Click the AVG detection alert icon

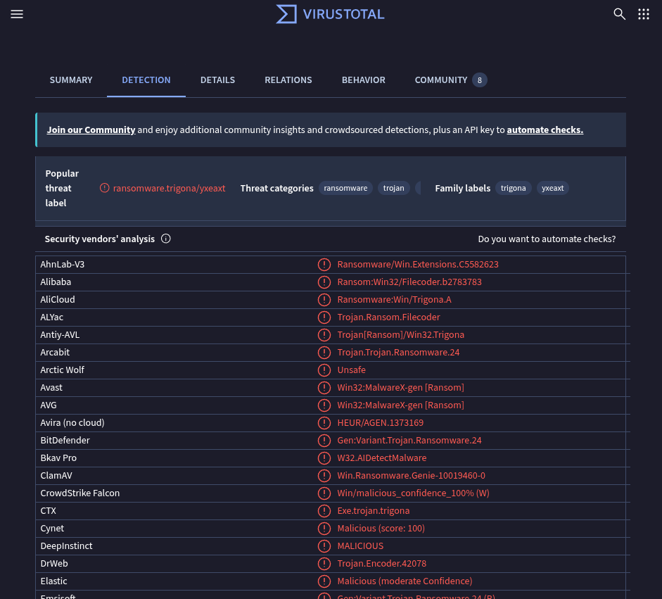[x=324, y=405]
